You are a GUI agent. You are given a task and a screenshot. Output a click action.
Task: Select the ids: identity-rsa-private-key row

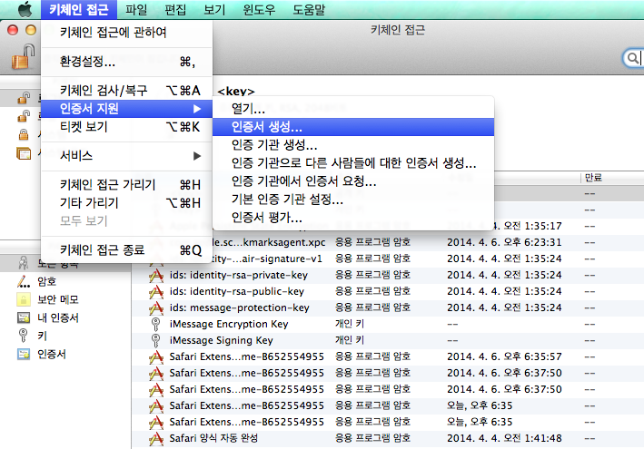click(x=388, y=275)
